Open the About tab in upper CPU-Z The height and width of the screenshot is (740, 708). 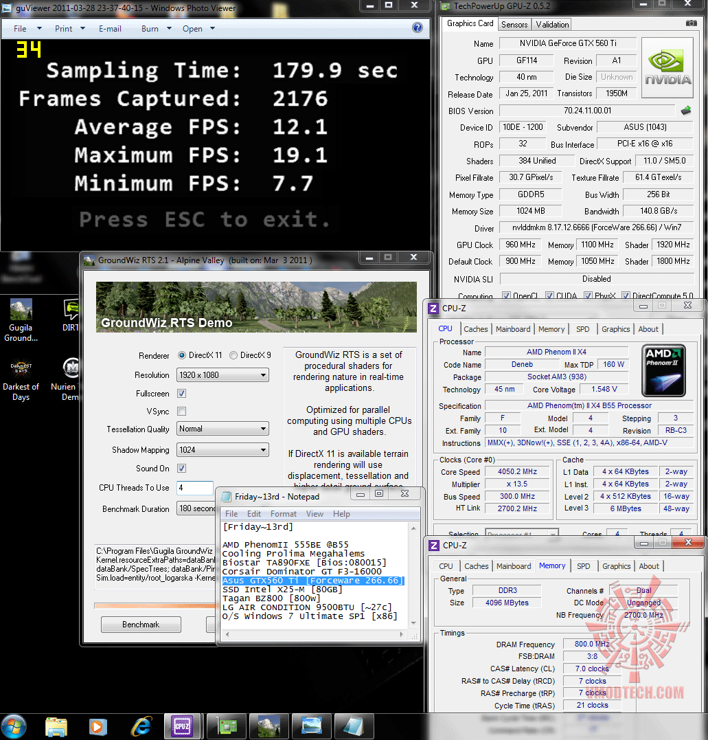click(648, 329)
